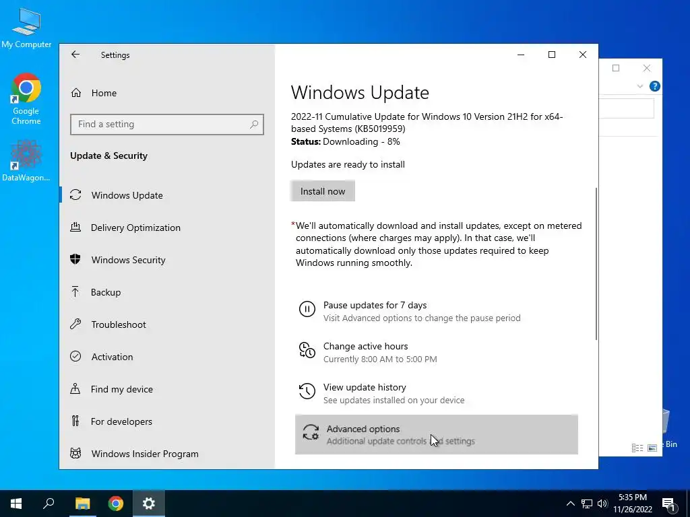
Task: Click the update history clock icon
Action: 307,391
